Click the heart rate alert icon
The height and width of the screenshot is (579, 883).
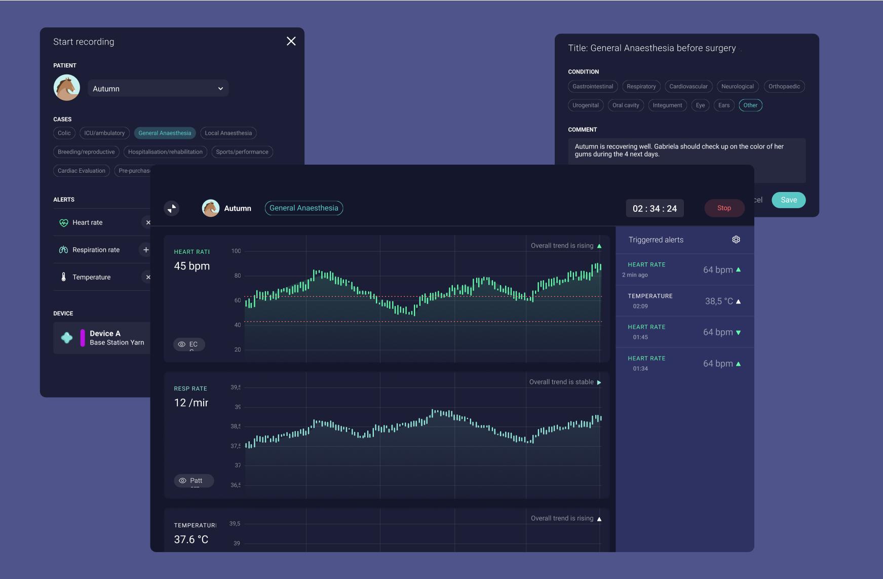coord(63,223)
